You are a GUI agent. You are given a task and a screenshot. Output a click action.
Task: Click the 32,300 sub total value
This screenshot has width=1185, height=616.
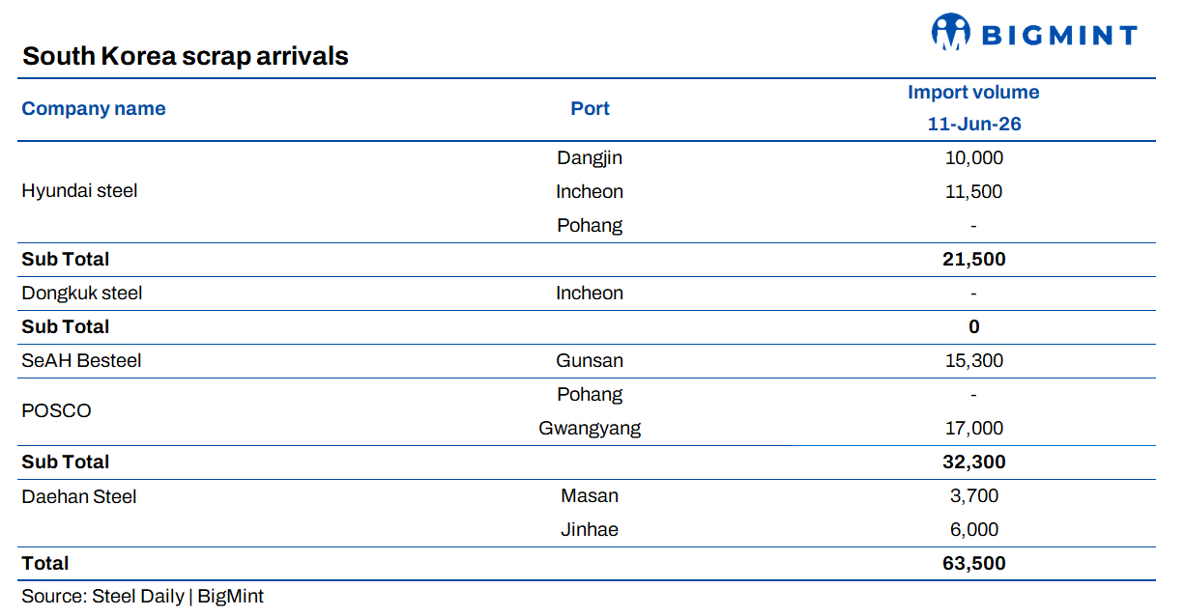click(973, 462)
